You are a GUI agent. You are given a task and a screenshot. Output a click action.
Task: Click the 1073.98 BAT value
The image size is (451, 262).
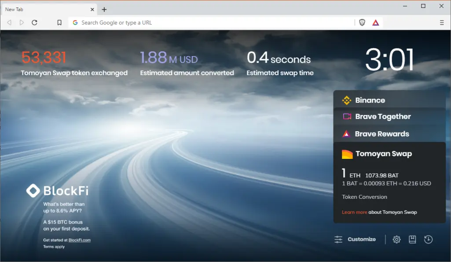click(x=381, y=176)
